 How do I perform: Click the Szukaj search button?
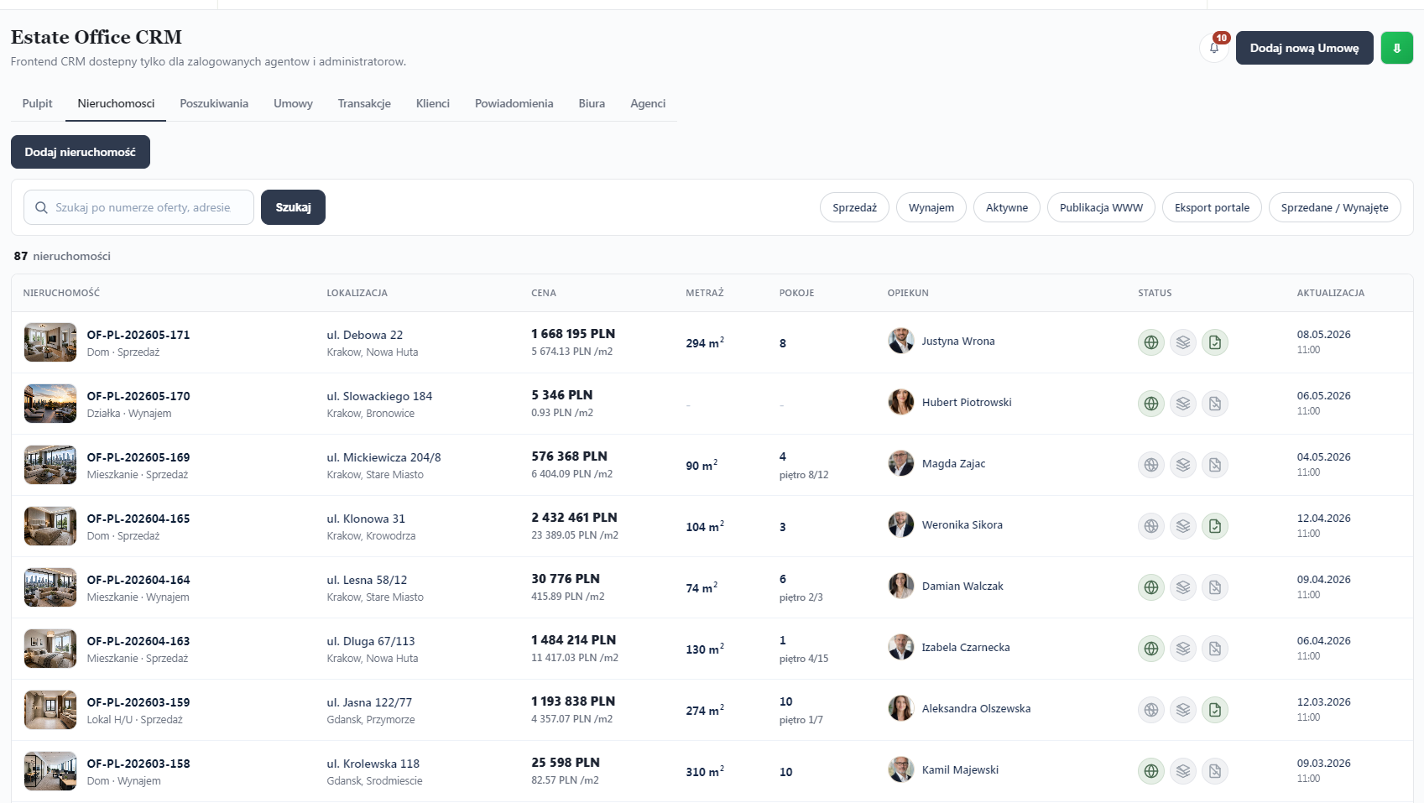pos(293,207)
